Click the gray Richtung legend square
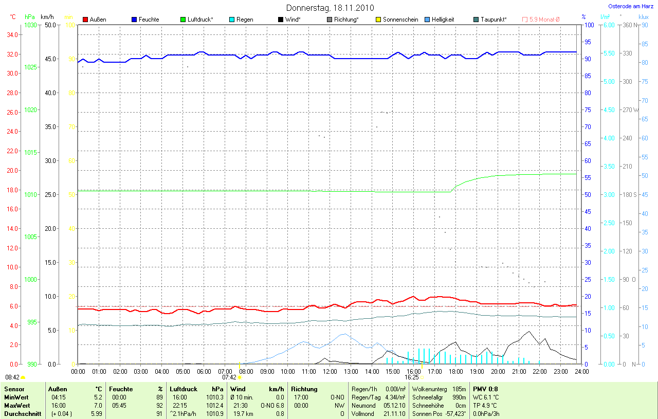 pos(330,20)
